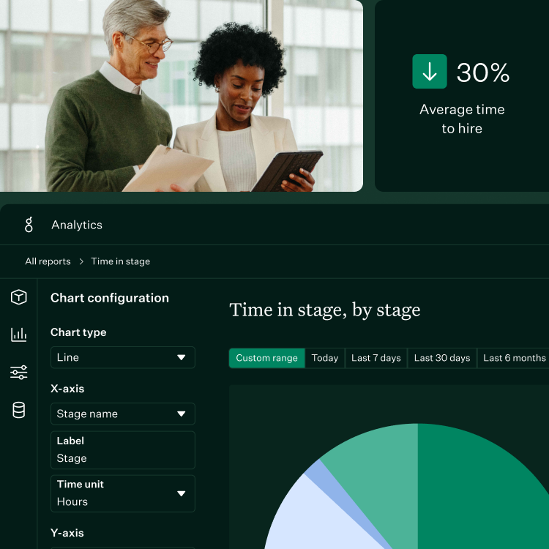549x549 pixels.
Task: Click the Chart type section label
Action: pos(78,332)
